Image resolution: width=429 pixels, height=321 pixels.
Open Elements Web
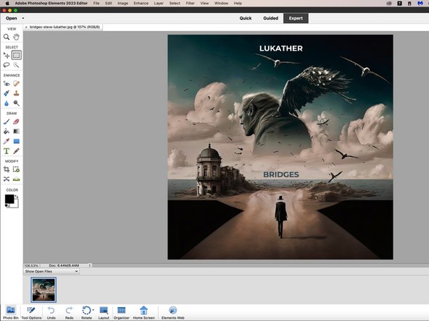click(172, 313)
